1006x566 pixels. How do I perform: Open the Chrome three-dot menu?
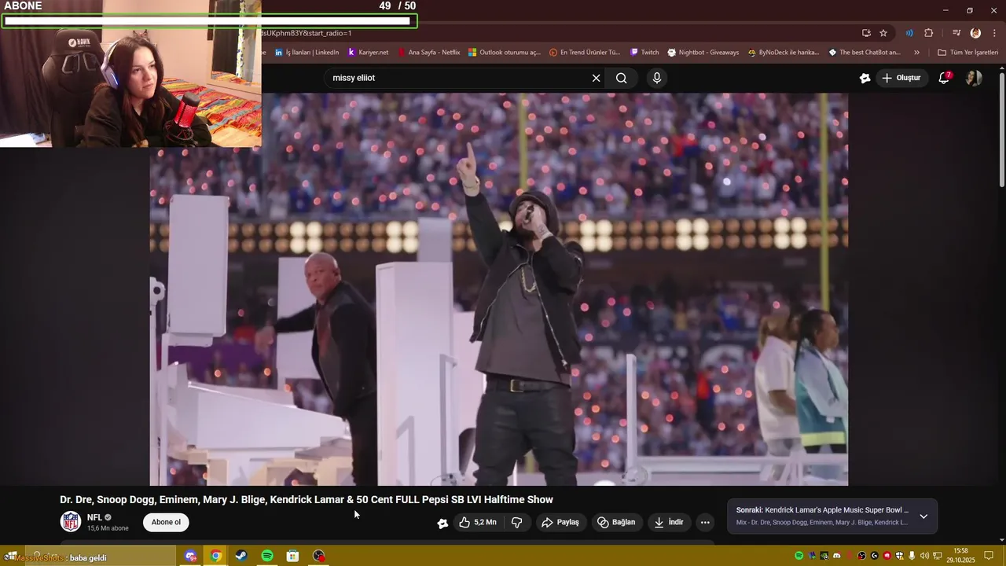click(x=995, y=33)
